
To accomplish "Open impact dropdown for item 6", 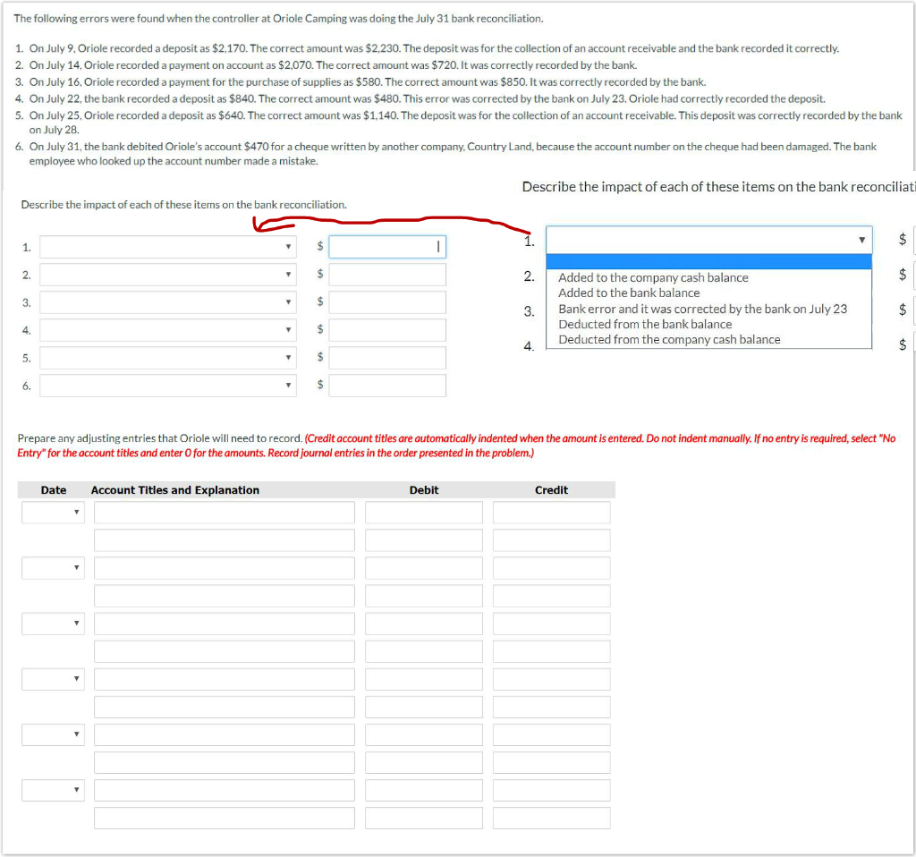I will (x=167, y=386).
